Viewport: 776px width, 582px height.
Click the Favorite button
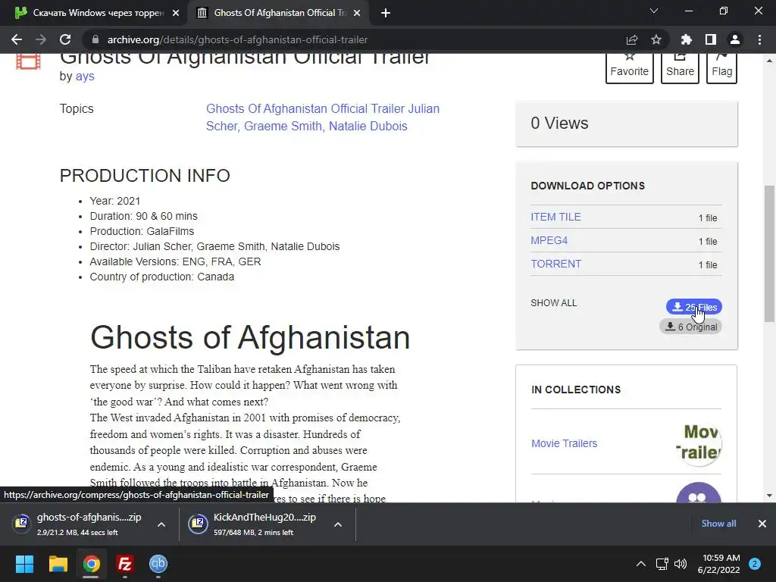coord(630,67)
